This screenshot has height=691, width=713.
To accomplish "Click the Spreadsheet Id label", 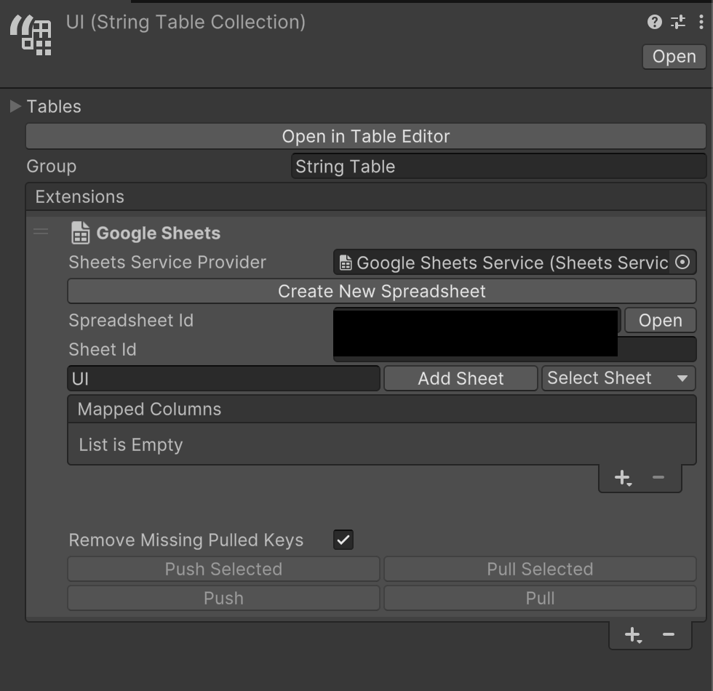I will point(131,321).
